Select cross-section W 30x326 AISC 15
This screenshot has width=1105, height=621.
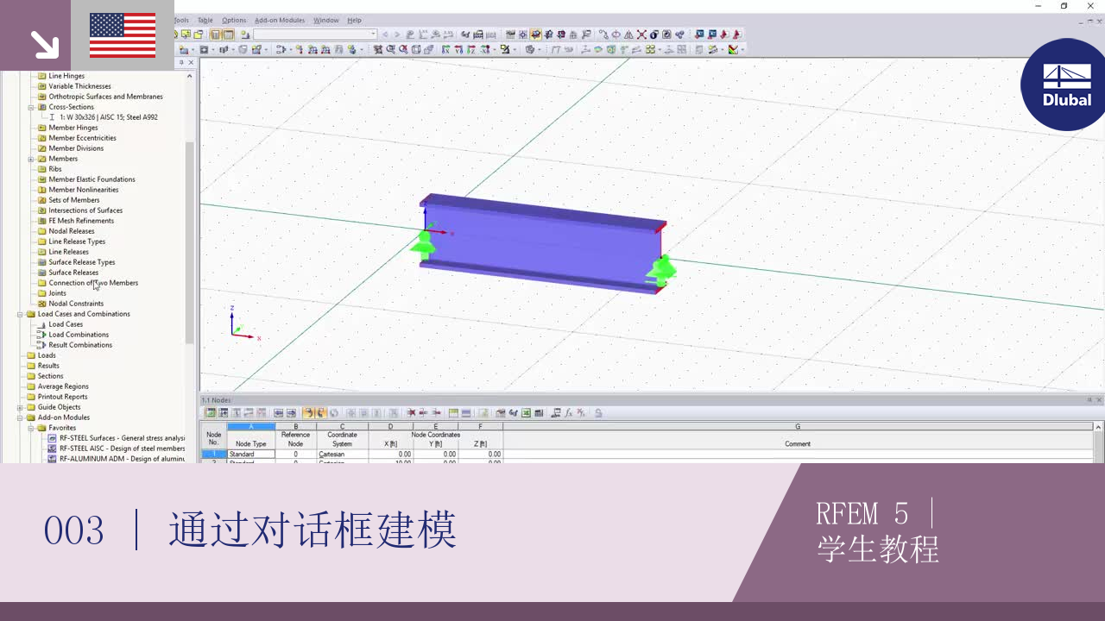click(109, 117)
